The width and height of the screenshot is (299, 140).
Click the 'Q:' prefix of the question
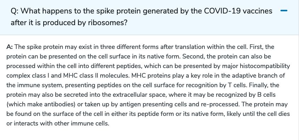click(15, 11)
